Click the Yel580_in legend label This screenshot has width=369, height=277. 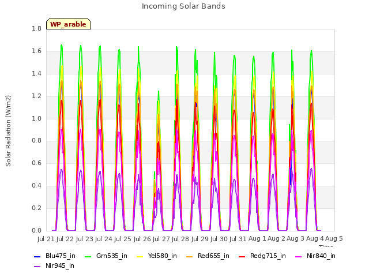click(163, 256)
